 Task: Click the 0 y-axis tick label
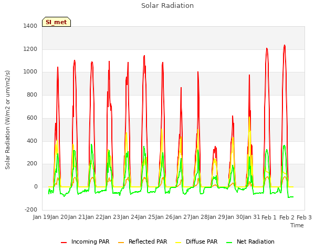[x=36, y=187]
